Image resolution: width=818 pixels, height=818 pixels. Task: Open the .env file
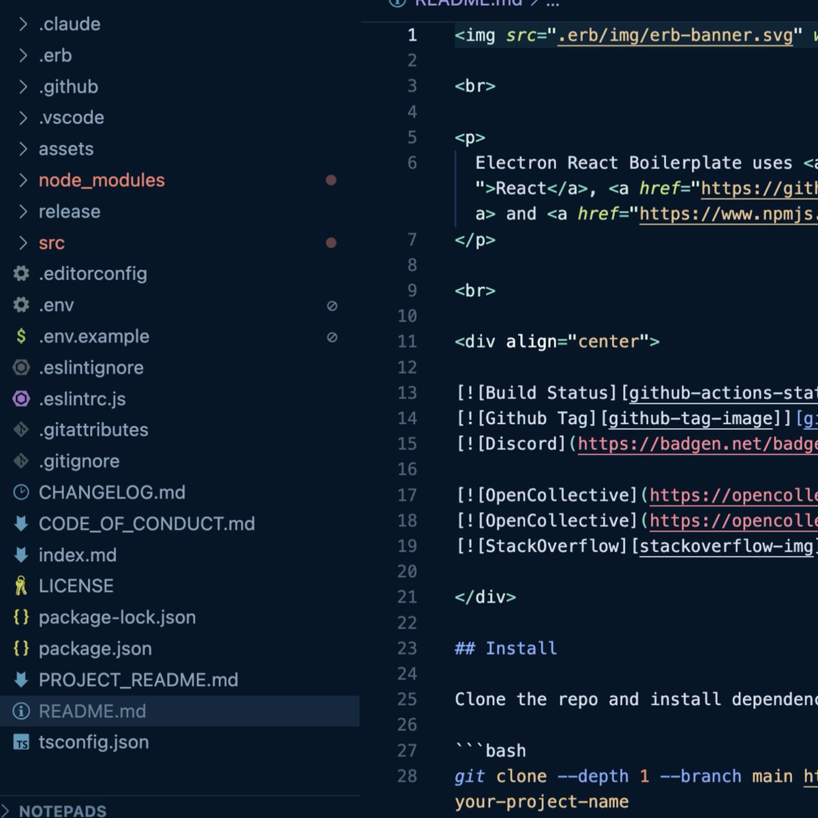tap(57, 305)
